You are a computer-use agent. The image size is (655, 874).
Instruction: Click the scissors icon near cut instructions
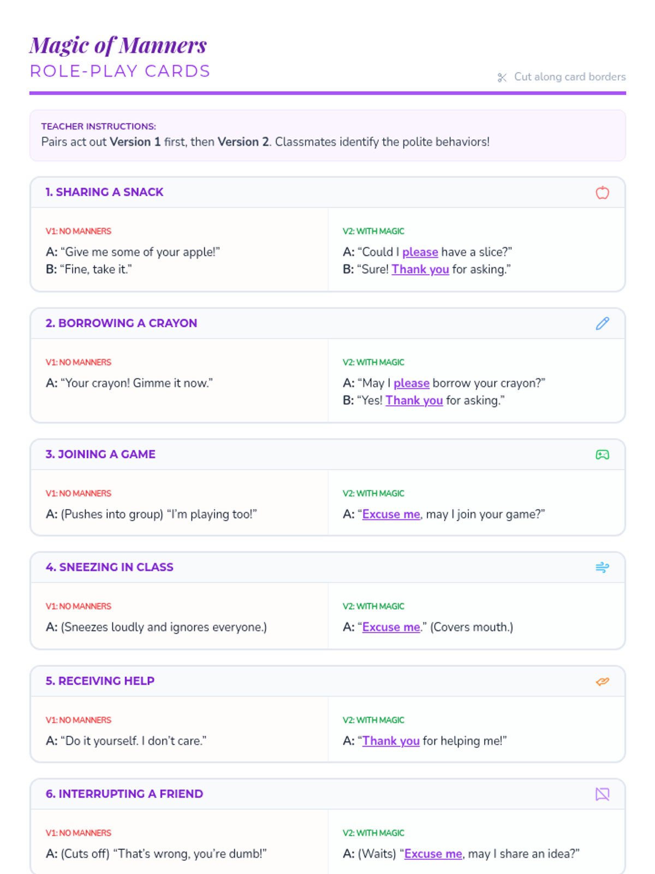point(502,78)
